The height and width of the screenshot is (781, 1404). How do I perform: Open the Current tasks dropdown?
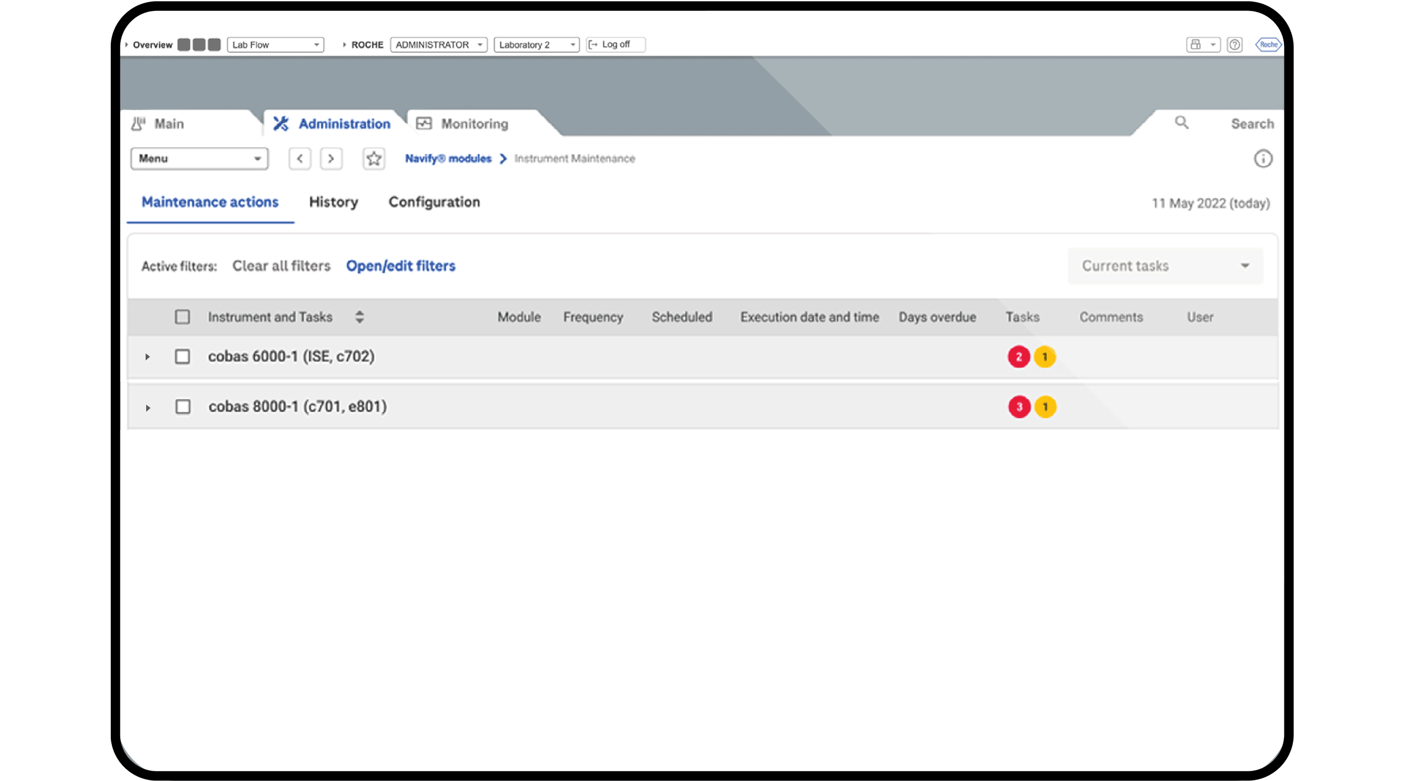pos(1165,266)
